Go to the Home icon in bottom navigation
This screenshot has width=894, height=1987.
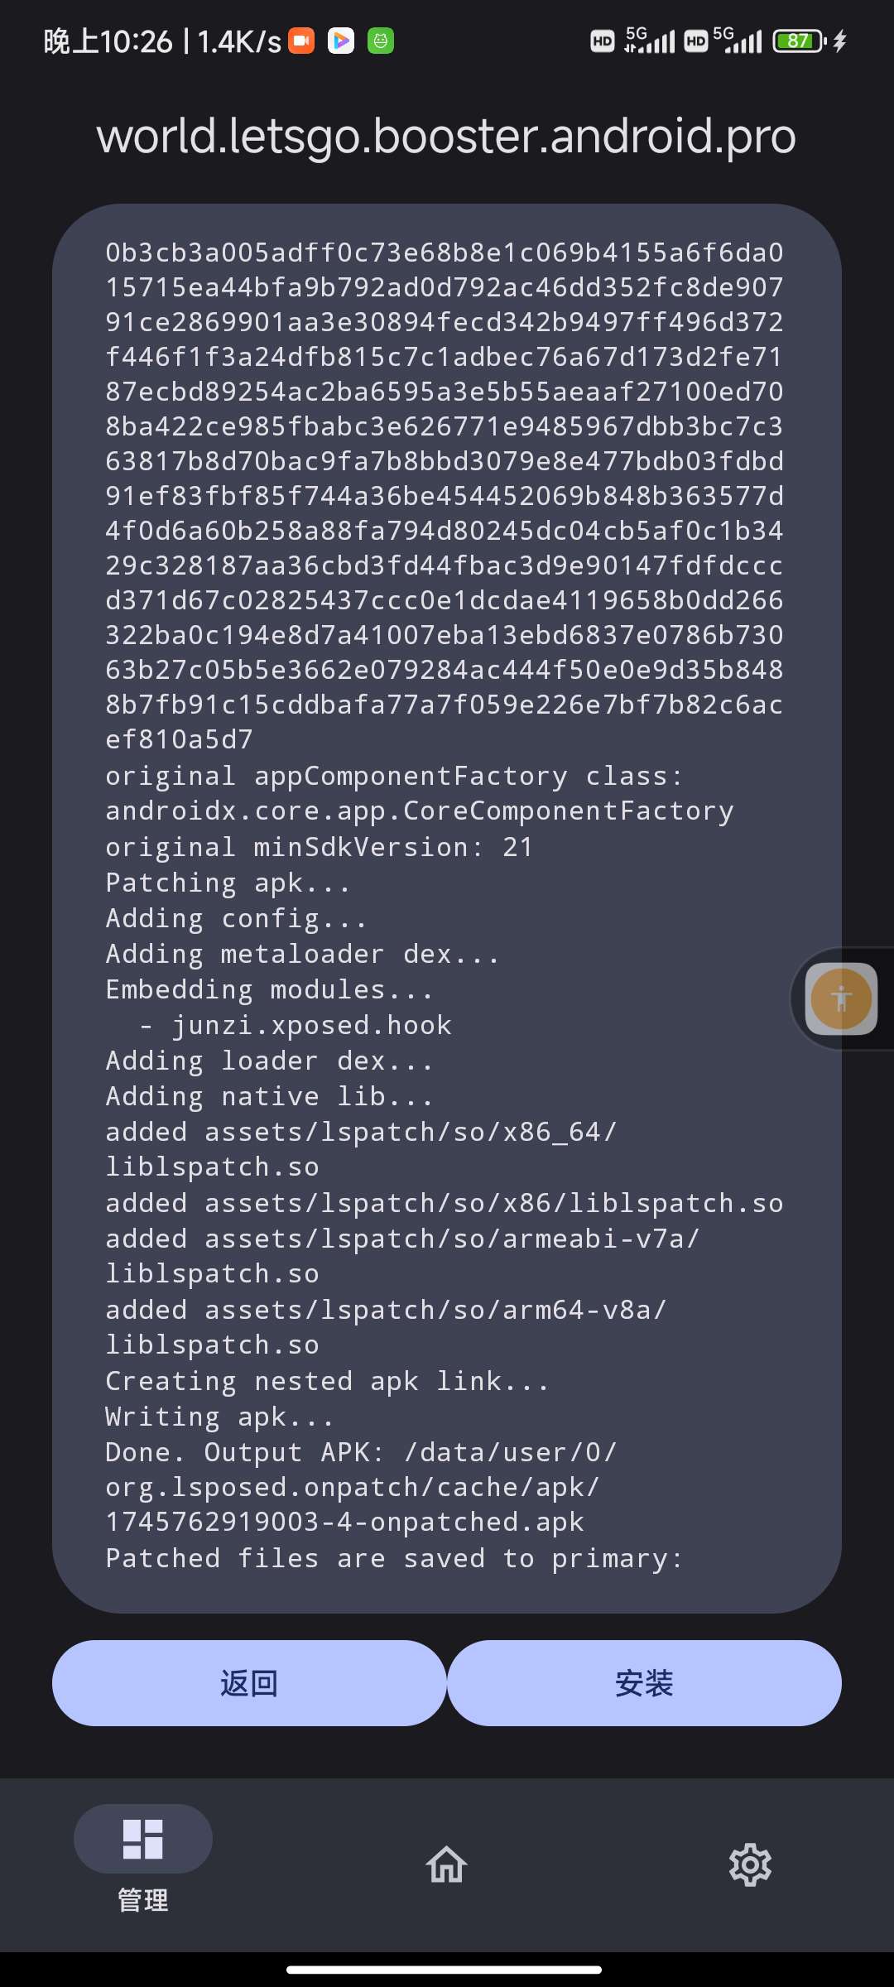pyautogui.click(x=447, y=1864)
